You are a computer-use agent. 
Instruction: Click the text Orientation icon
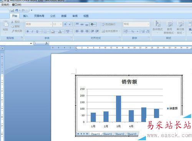93,24
